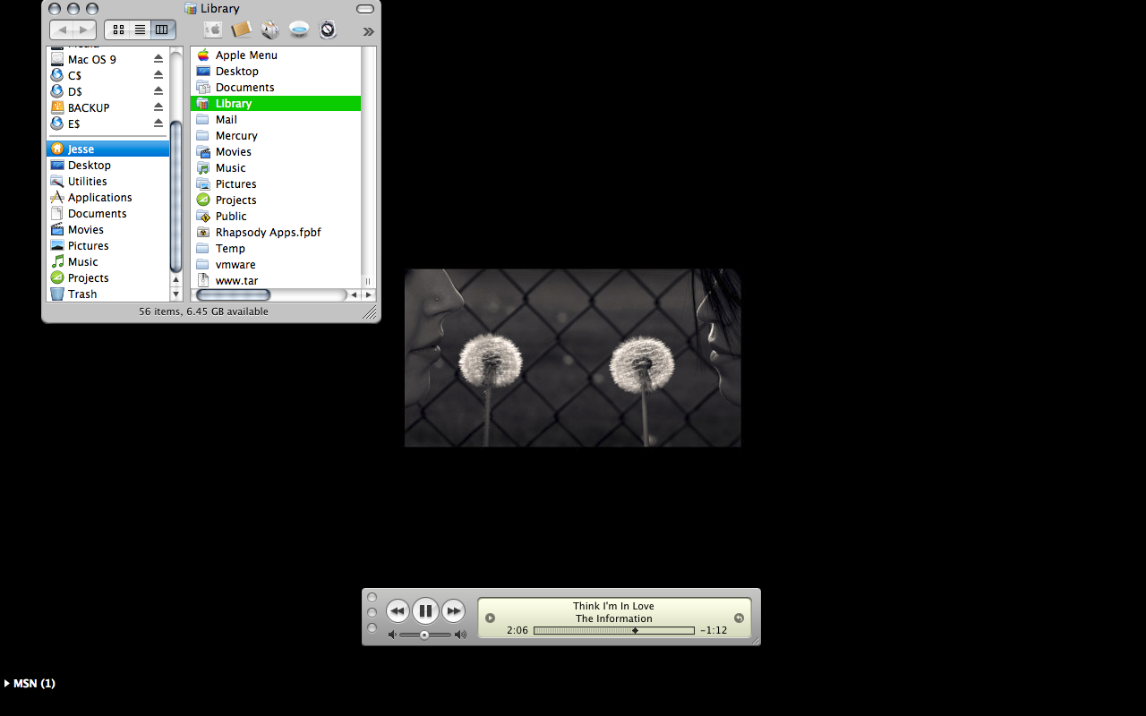Screen dimensions: 1146x716
Task: Show hidden toolbar items chevron
Action: (x=368, y=31)
